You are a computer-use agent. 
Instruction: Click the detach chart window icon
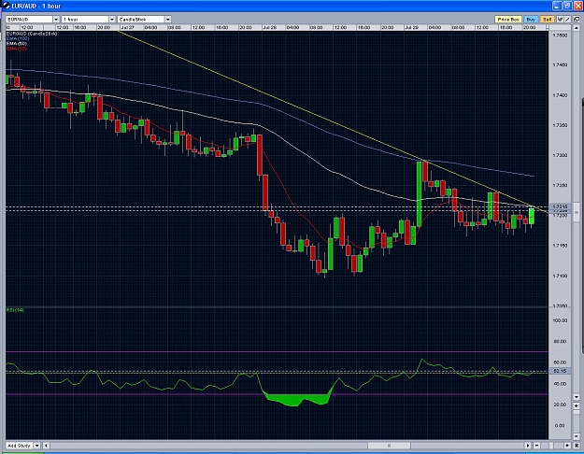pyautogui.click(x=577, y=19)
